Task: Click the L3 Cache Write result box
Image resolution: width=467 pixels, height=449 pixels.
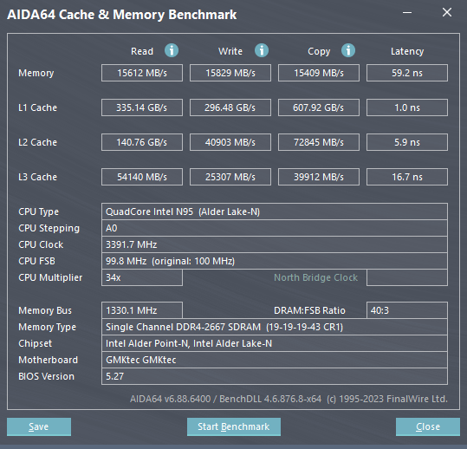Action: [230, 177]
